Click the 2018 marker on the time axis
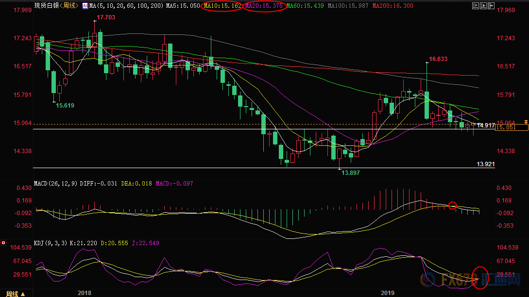Image resolution: width=529 pixels, height=297 pixels. (x=85, y=293)
